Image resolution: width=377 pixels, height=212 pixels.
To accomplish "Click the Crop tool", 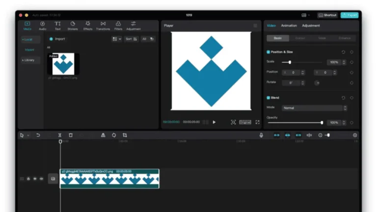I will click(x=125, y=135).
